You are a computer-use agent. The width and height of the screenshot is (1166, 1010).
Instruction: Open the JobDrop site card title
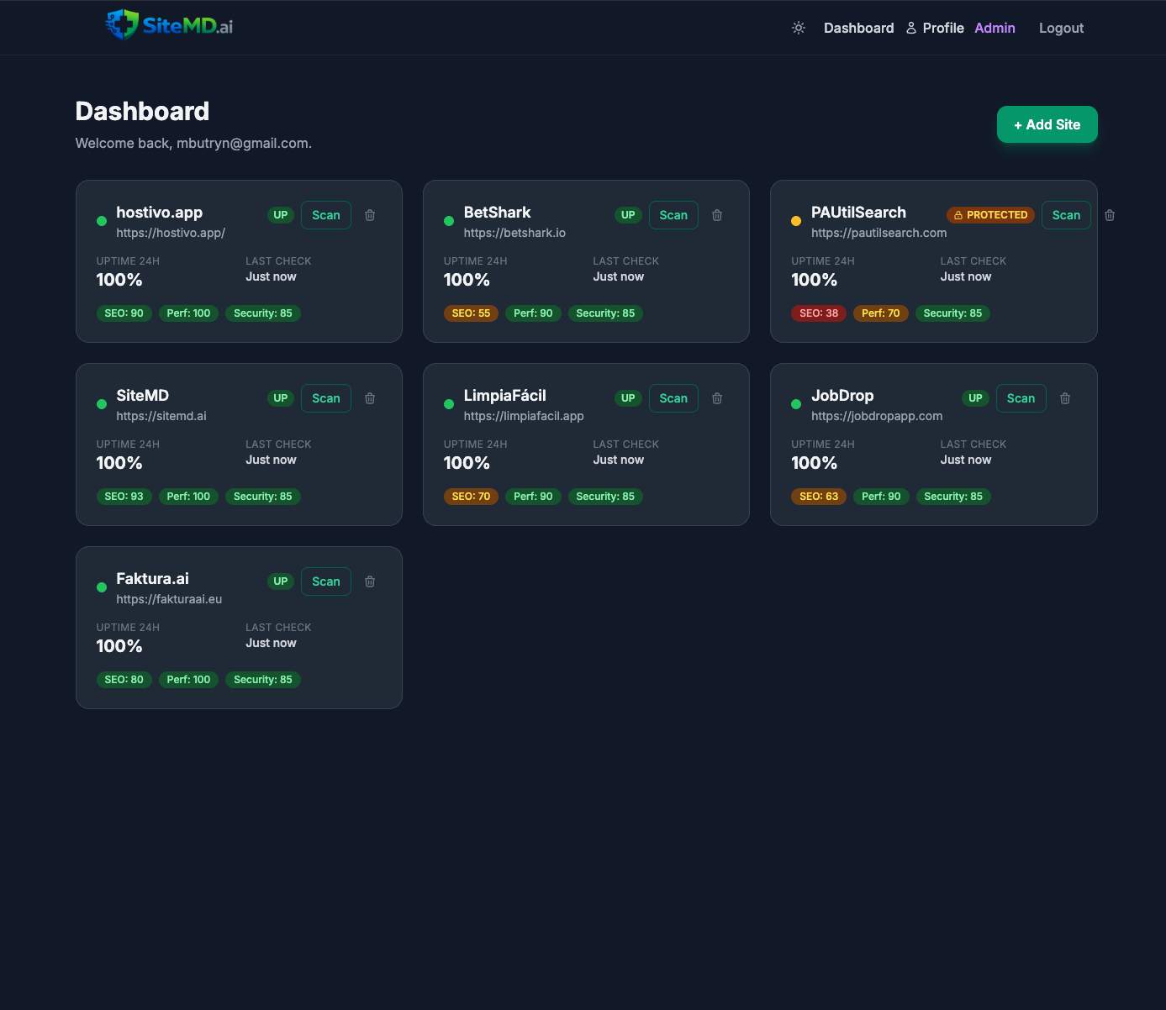842,396
